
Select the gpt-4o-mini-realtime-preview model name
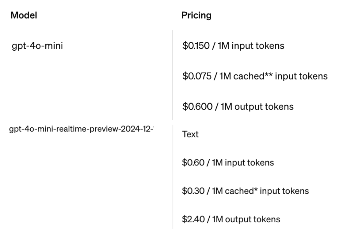tap(81, 129)
